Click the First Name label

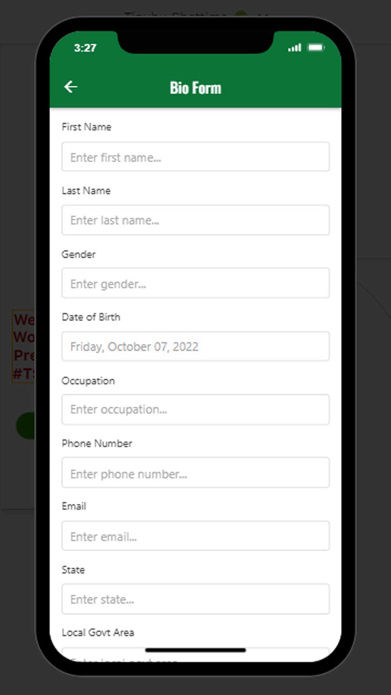coord(86,127)
